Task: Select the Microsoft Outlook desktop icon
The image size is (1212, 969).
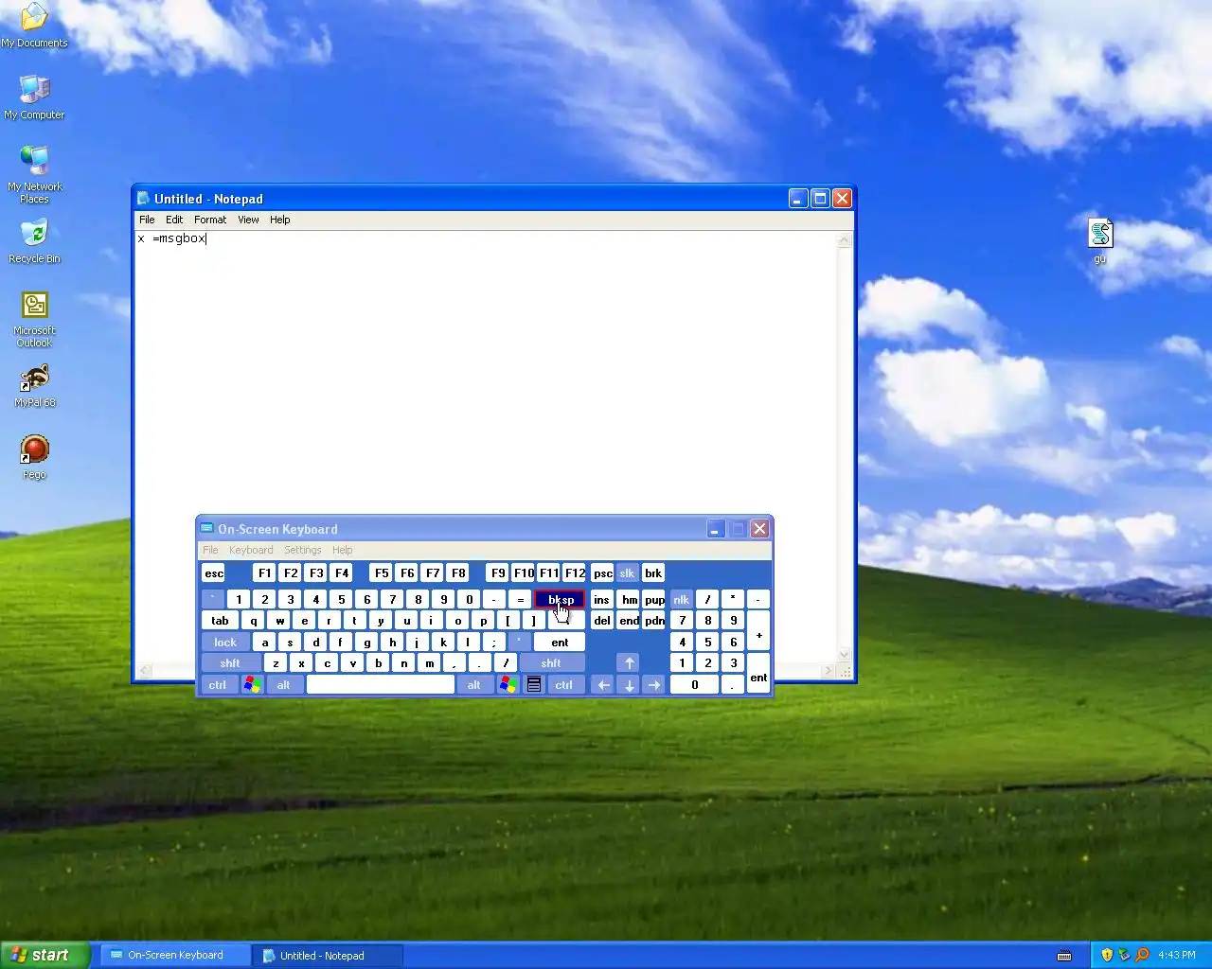Action: [34, 319]
